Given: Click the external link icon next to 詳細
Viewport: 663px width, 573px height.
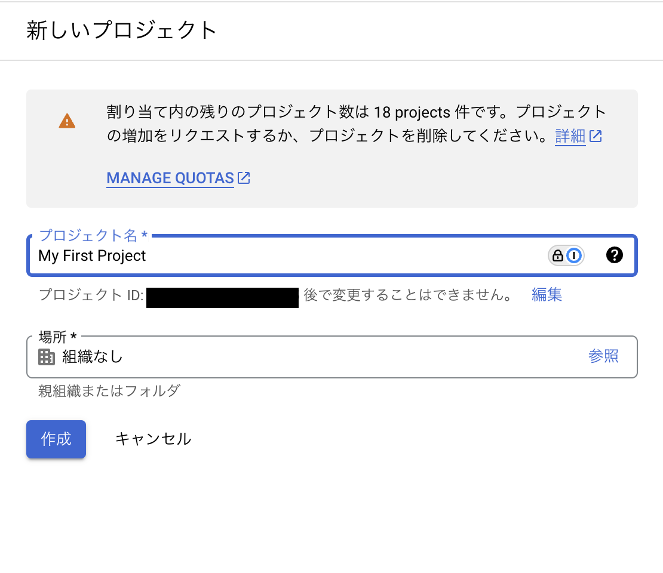Looking at the screenshot, I should (x=596, y=136).
